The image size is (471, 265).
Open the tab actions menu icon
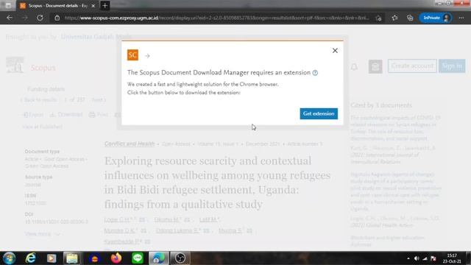[8, 5]
